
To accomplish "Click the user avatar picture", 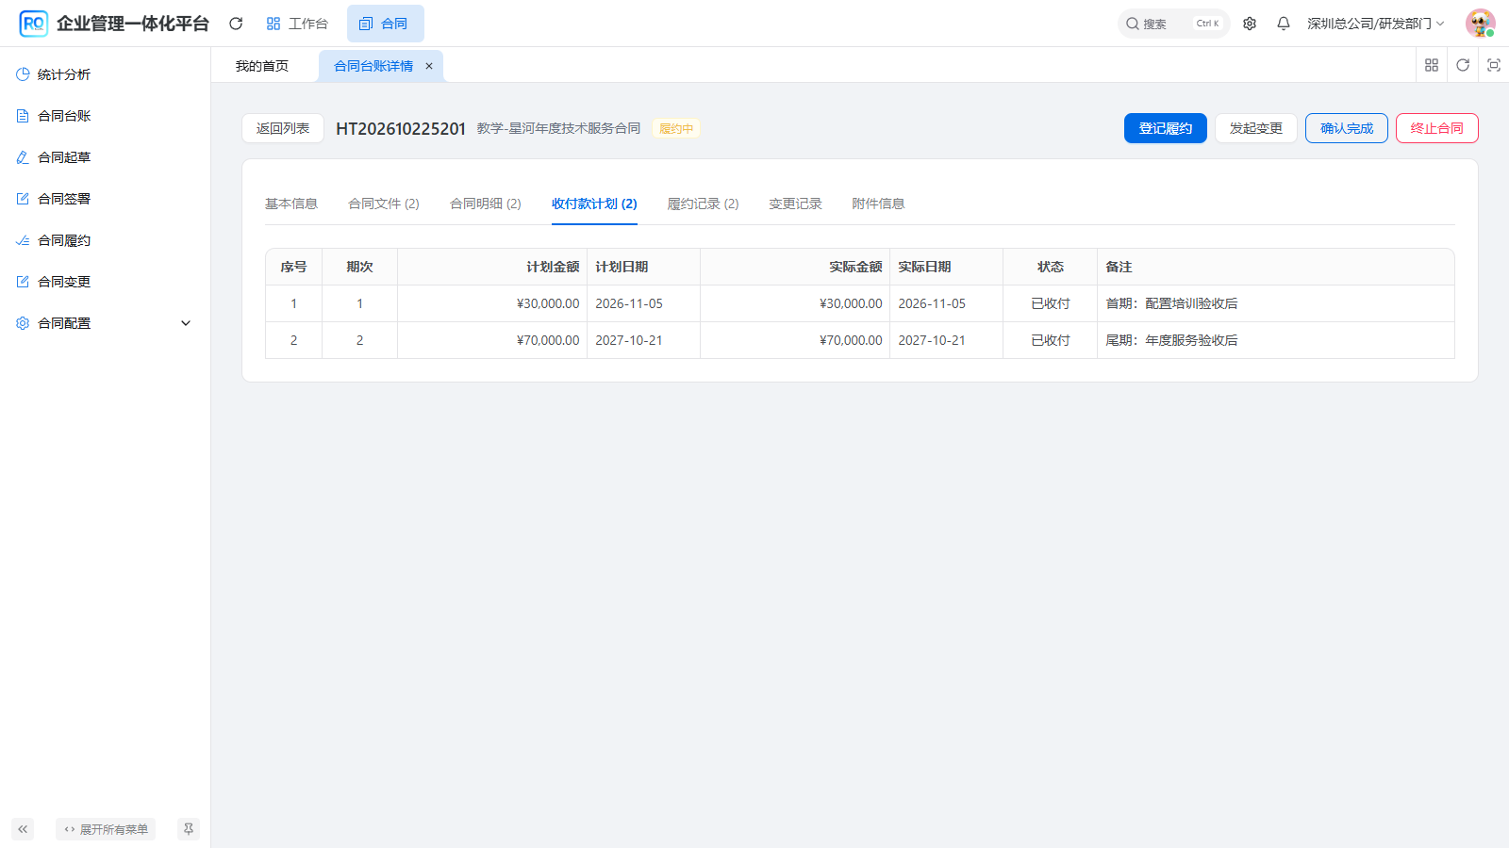I will point(1480,24).
